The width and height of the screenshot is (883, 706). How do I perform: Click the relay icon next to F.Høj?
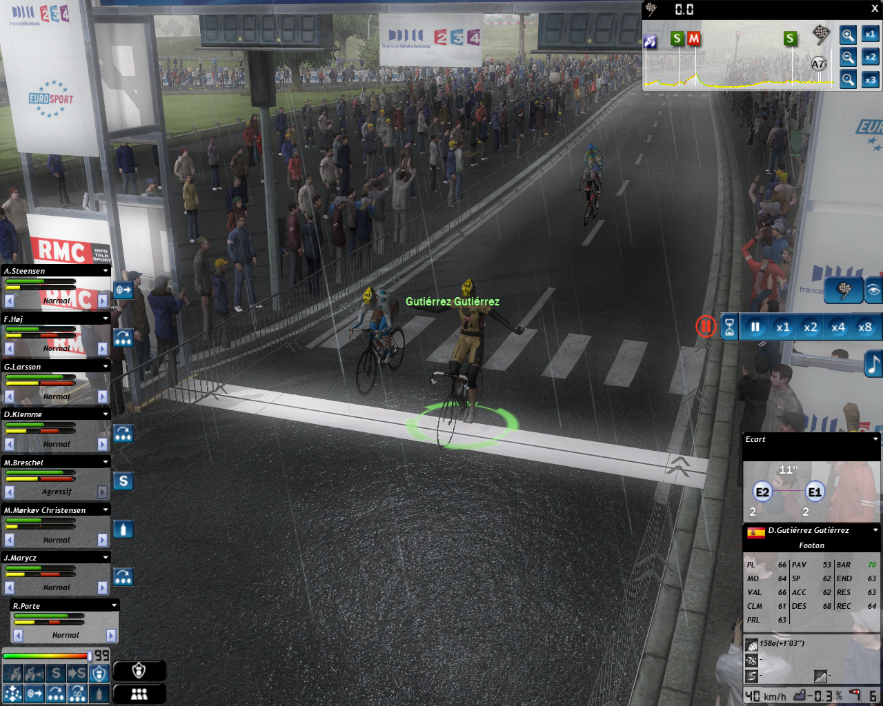pos(123,338)
